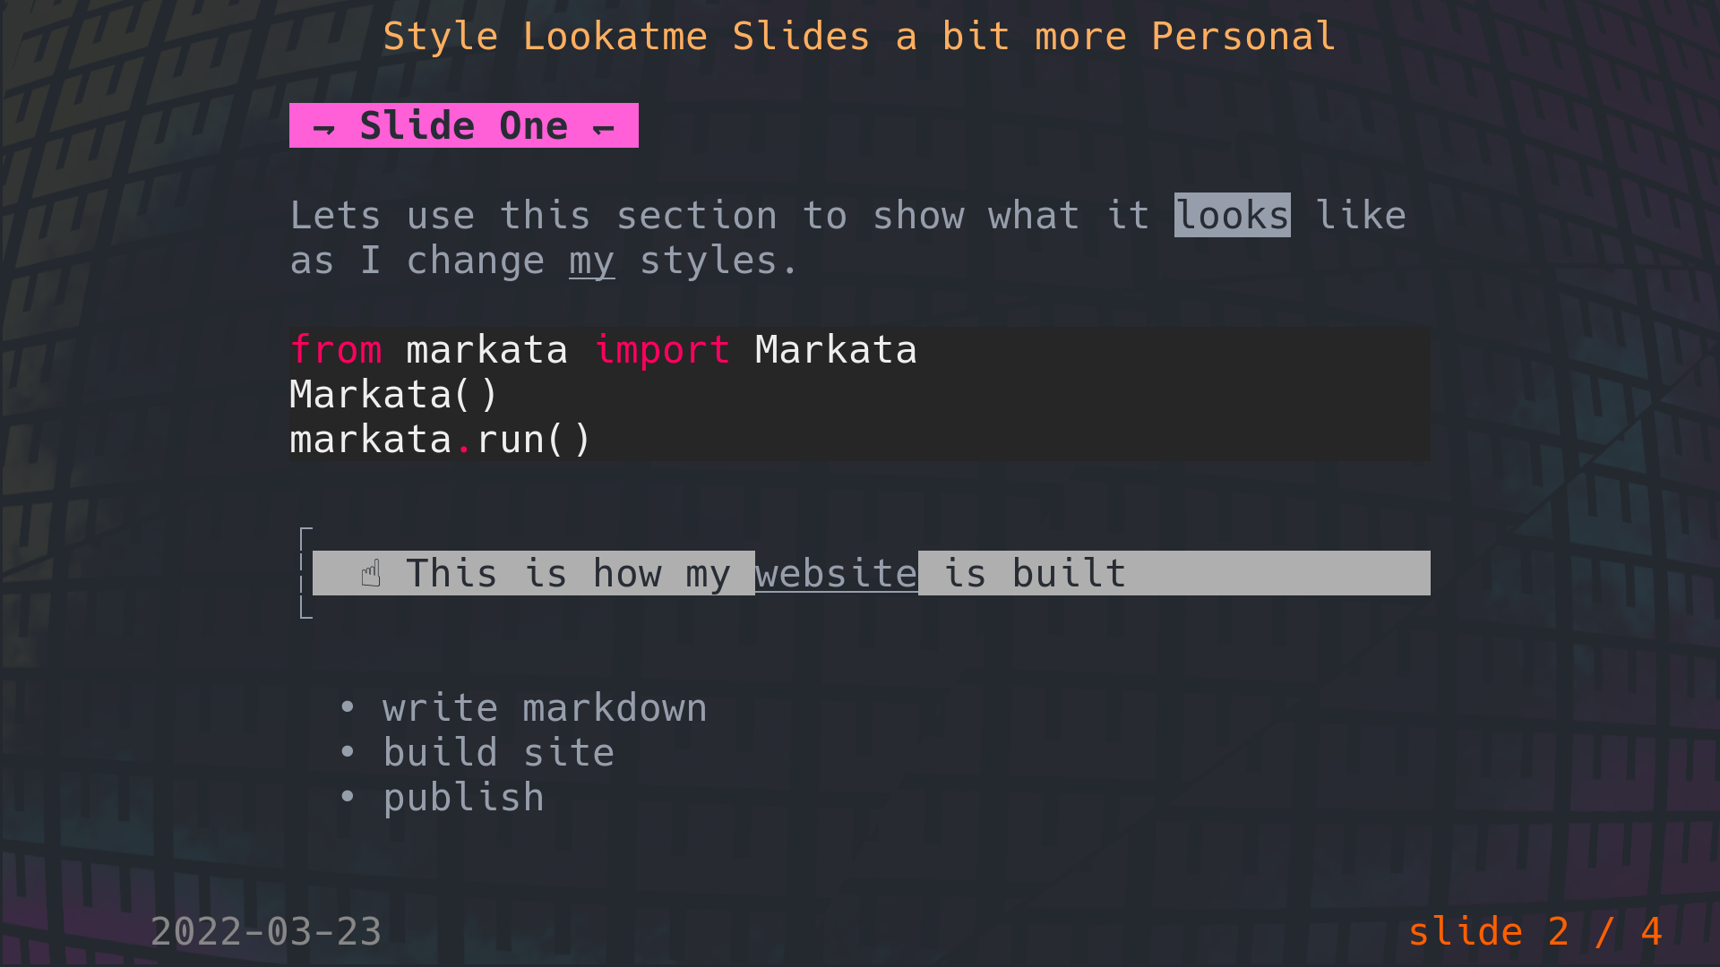Click the arrow icon before Slide One
This screenshot has width=1720, height=967.
[323, 128]
